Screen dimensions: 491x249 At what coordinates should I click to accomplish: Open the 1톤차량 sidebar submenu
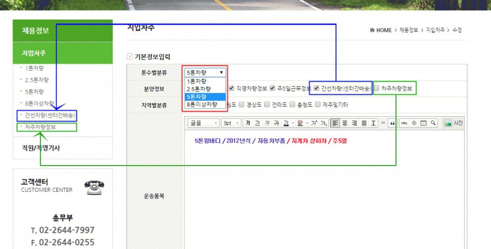34,68
